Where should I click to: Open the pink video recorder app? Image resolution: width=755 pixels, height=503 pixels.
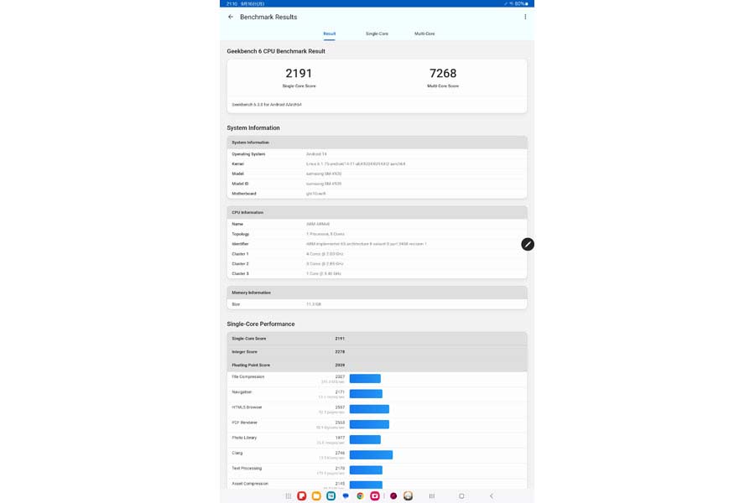tap(375, 495)
